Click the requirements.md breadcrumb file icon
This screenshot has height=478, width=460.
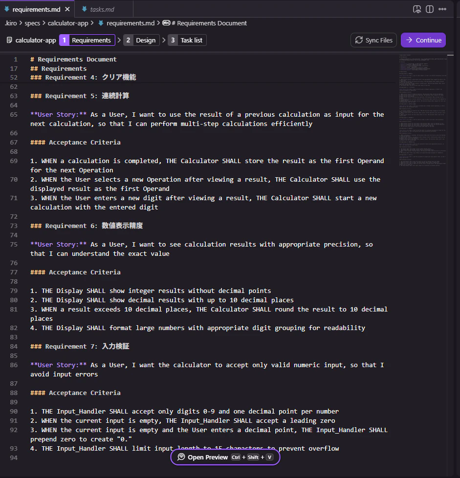101,23
